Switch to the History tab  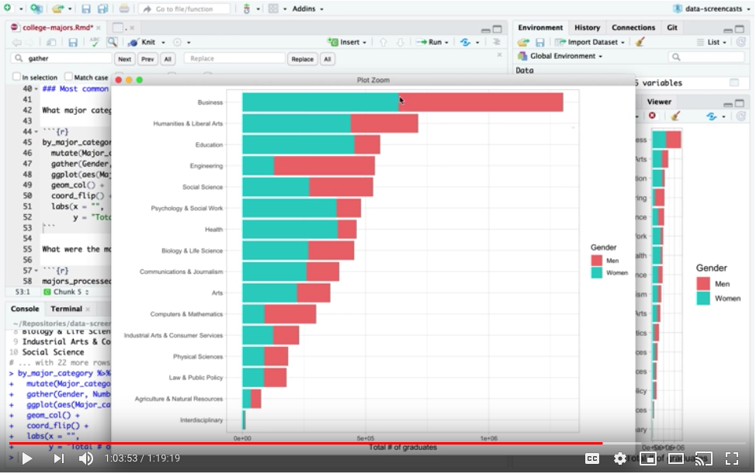point(587,28)
